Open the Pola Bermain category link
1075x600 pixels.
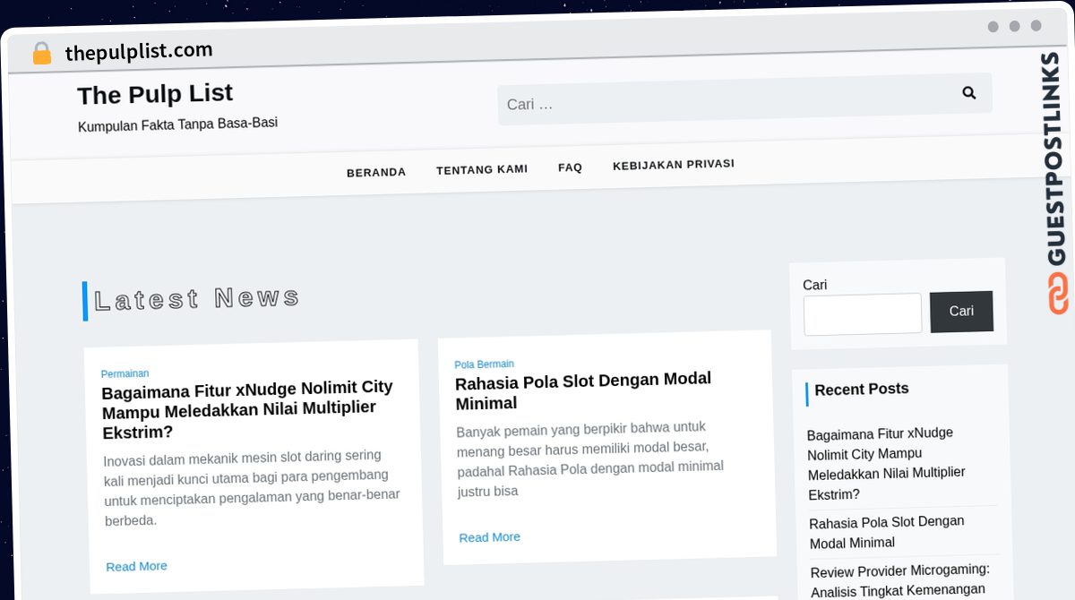(x=484, y=364)
